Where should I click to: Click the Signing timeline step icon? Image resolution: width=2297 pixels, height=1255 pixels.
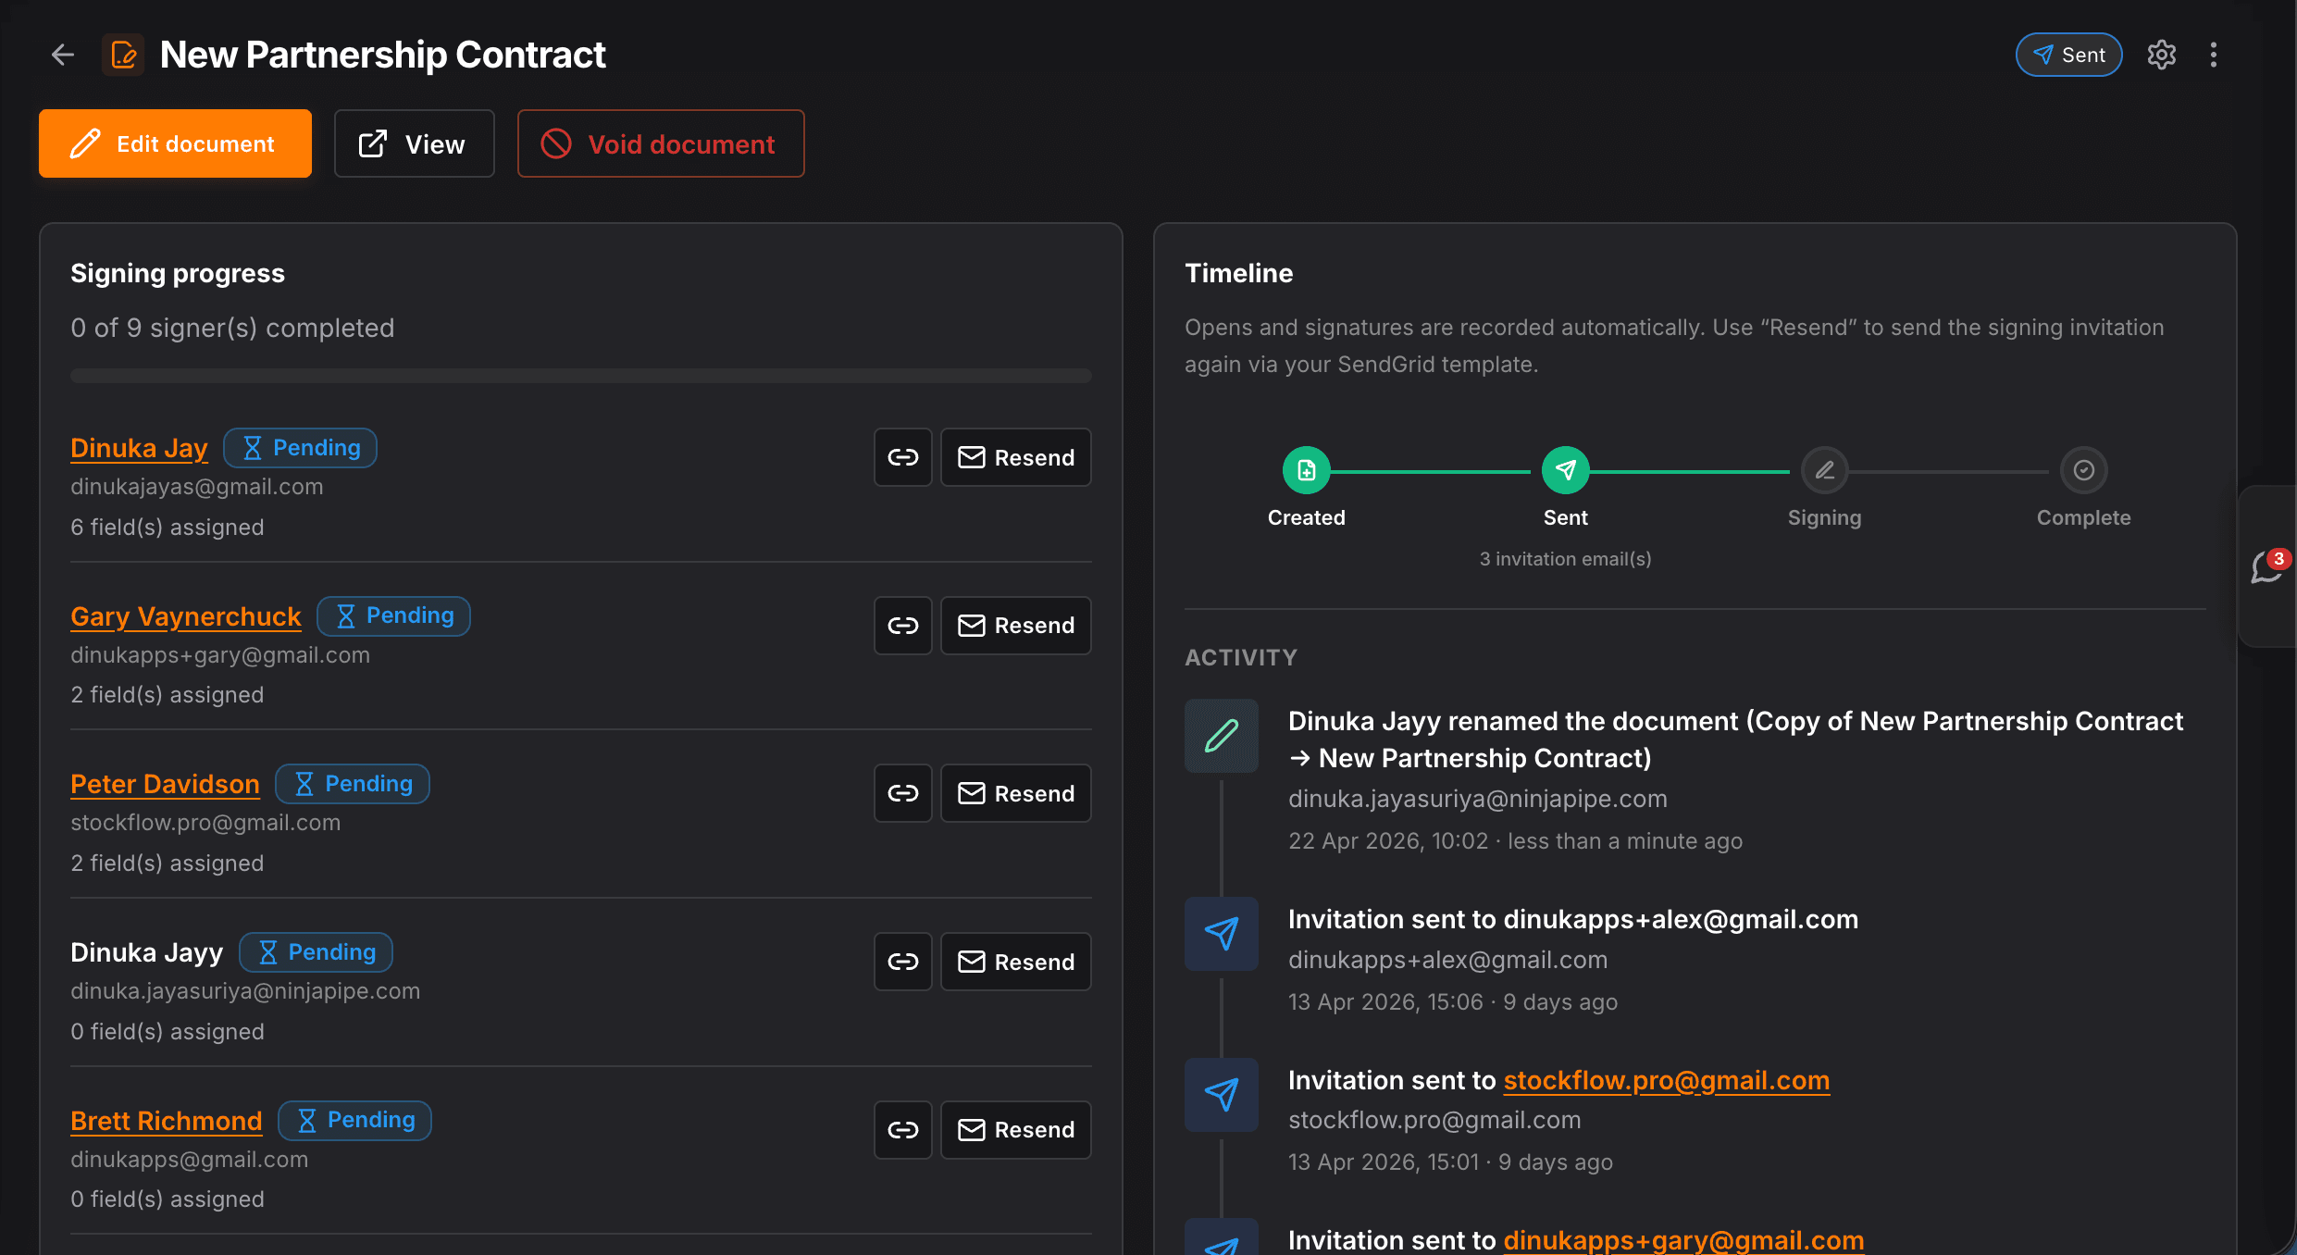pyautogui.click(x=1824, y=470)
